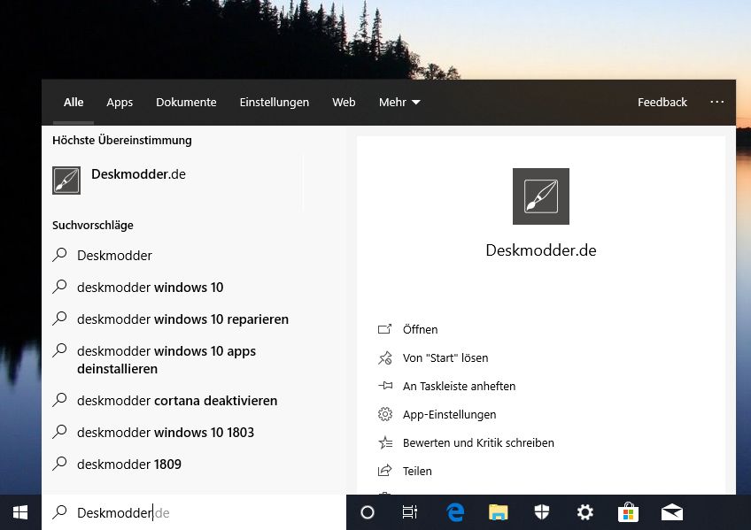The height and width of the screenshot is (530, 751).
Task: Open File Explorer from the taskbar
Action: (x=499, y=512)
